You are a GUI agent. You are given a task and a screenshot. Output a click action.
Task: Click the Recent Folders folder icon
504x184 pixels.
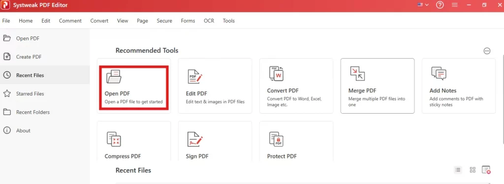pos(7,112)
